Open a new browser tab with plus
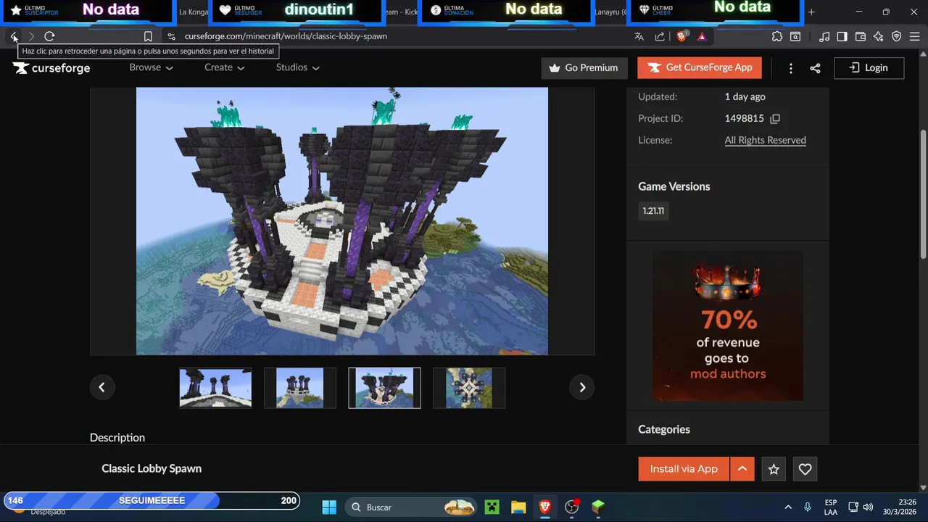Screen dimensions: 928x522 (811, 12)
